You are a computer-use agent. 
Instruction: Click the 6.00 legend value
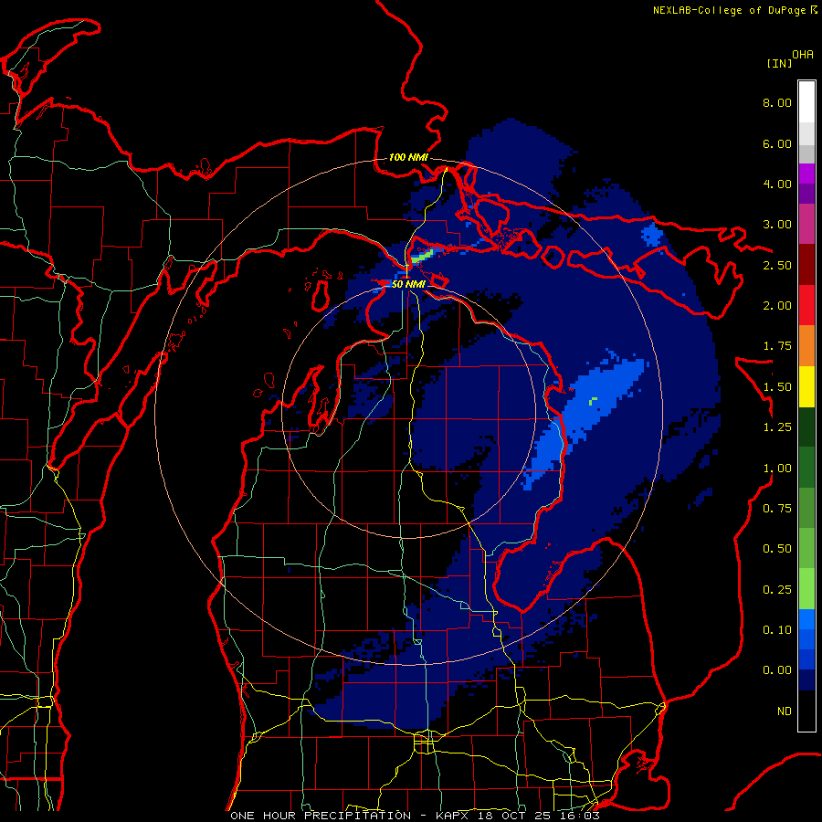point(777,143)
